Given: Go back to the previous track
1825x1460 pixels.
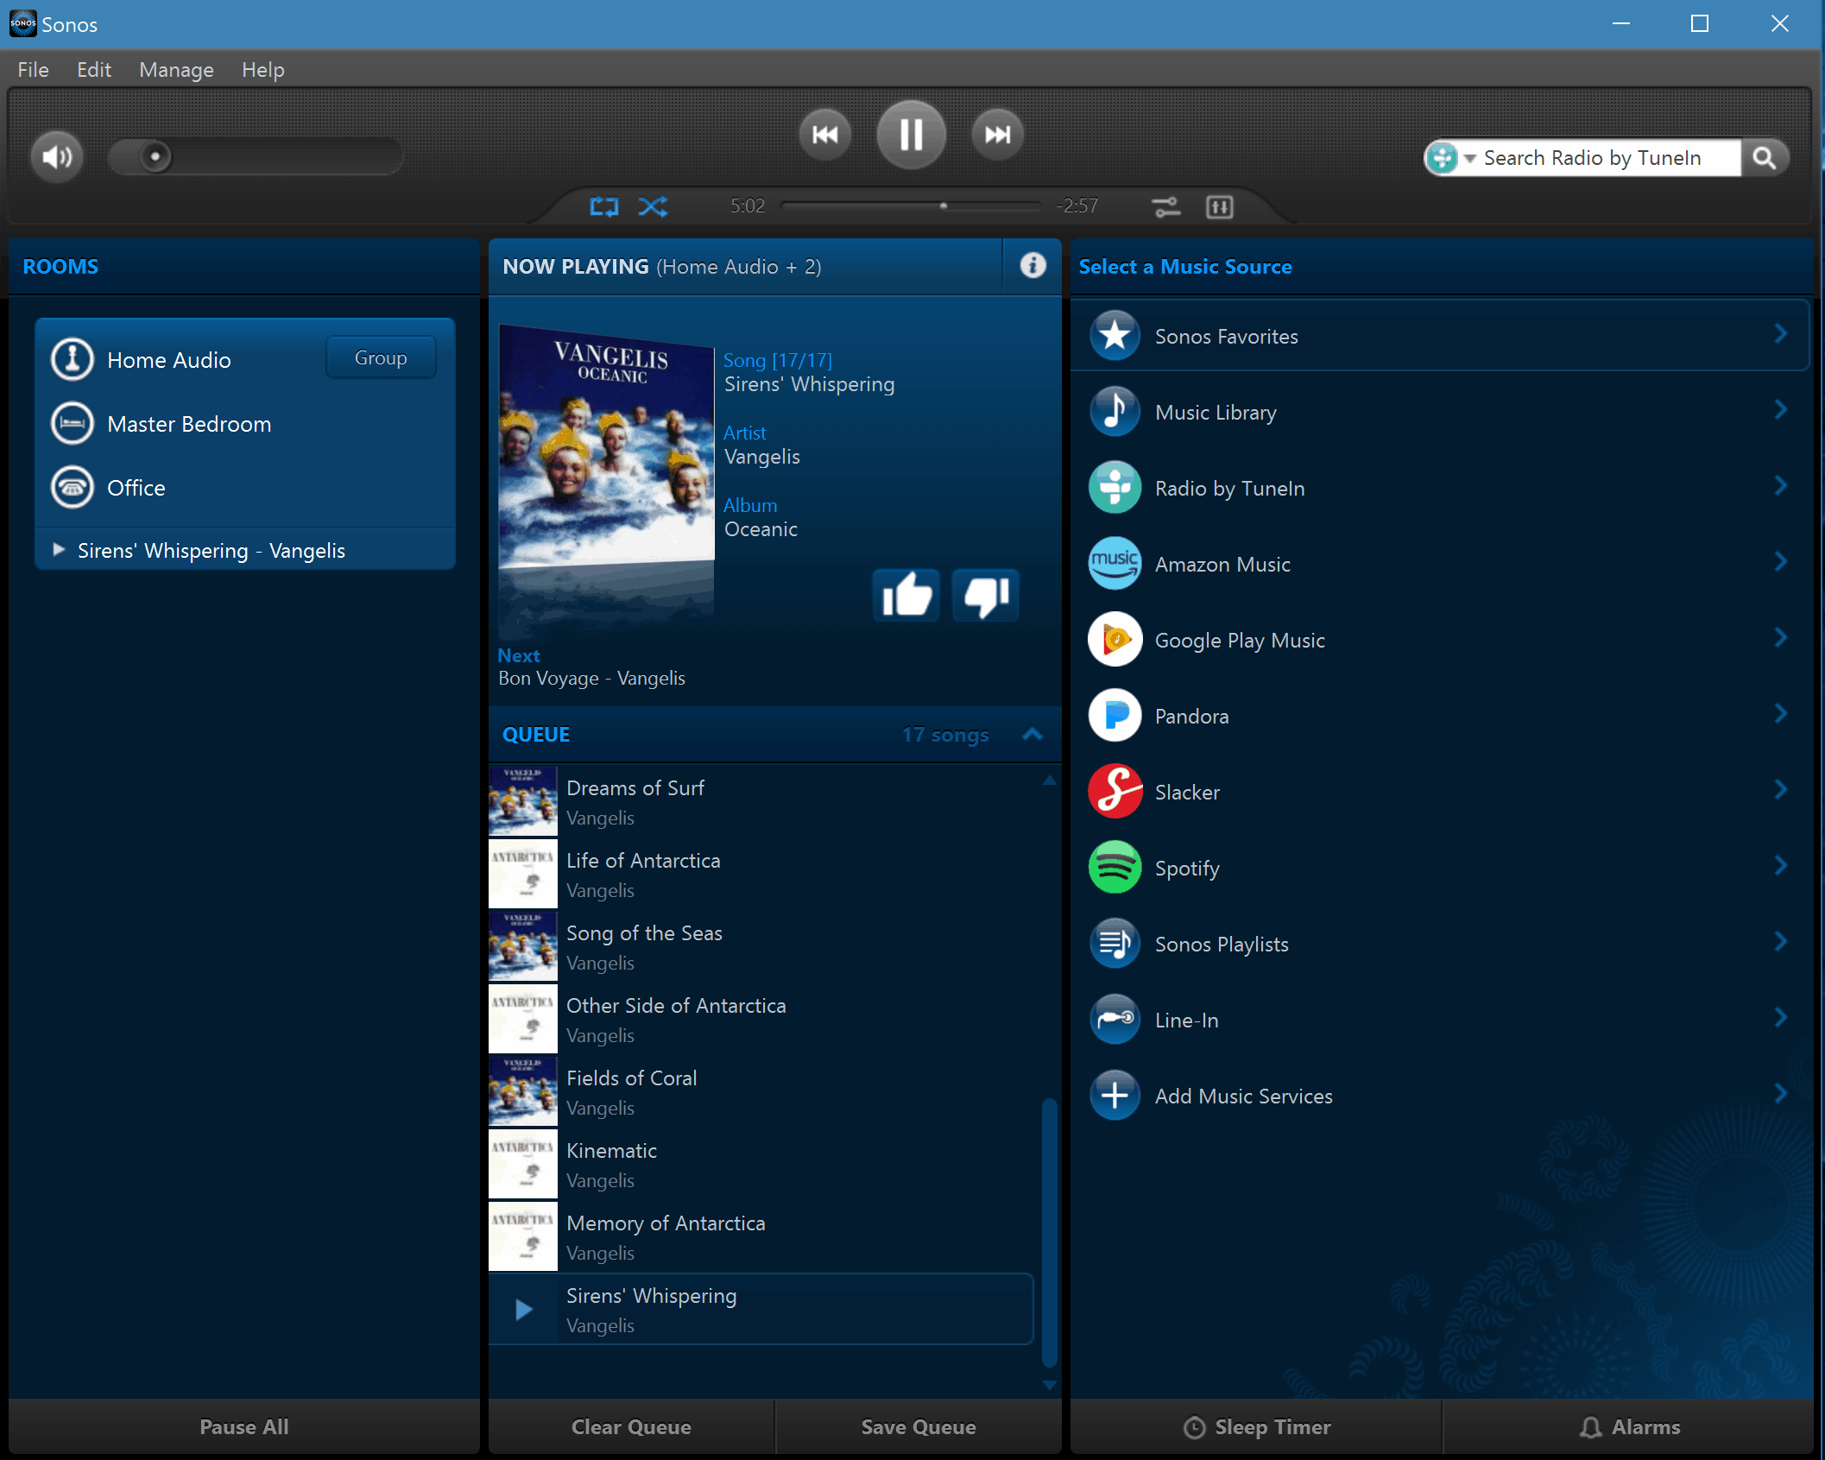Looking at the screenshot, I should [824, 134].
